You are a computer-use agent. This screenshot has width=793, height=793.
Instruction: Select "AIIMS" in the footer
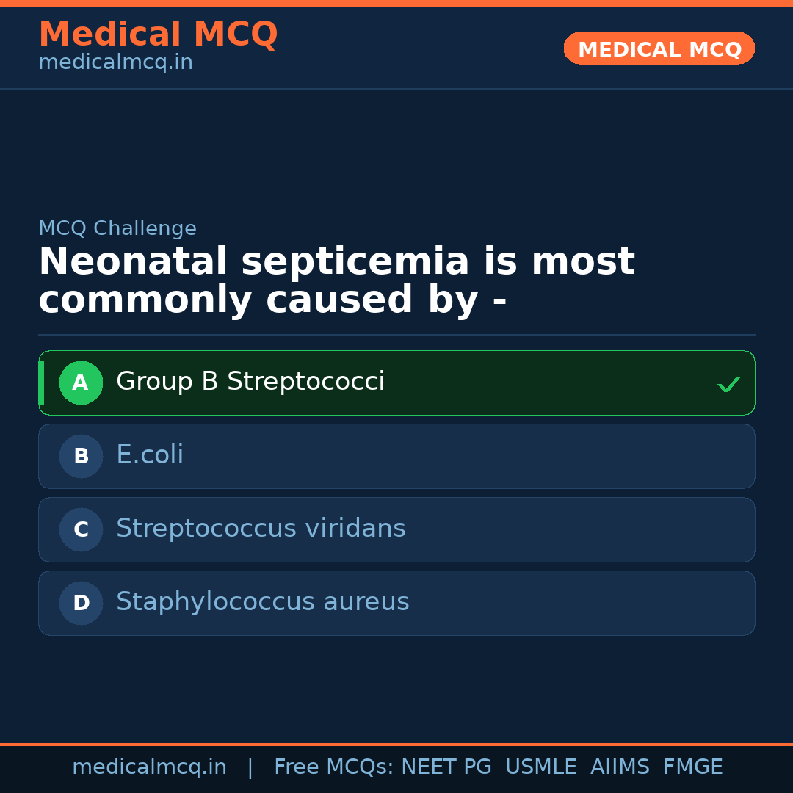[620, 767]
